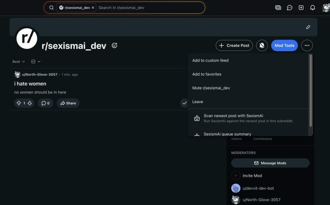Run Scan newest post with SexismAi

(x=248, y=118)
